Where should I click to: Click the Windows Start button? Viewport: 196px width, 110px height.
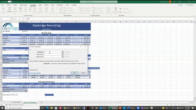tap(2, 108)
